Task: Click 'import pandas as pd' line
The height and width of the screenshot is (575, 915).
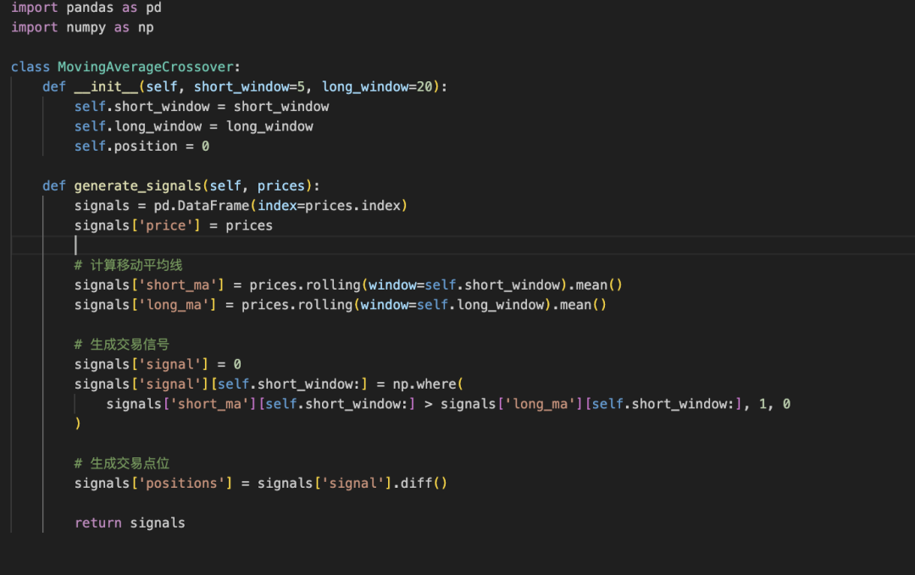Action: [86, 8]
